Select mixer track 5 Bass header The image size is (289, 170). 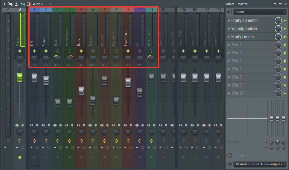point(81,10)
